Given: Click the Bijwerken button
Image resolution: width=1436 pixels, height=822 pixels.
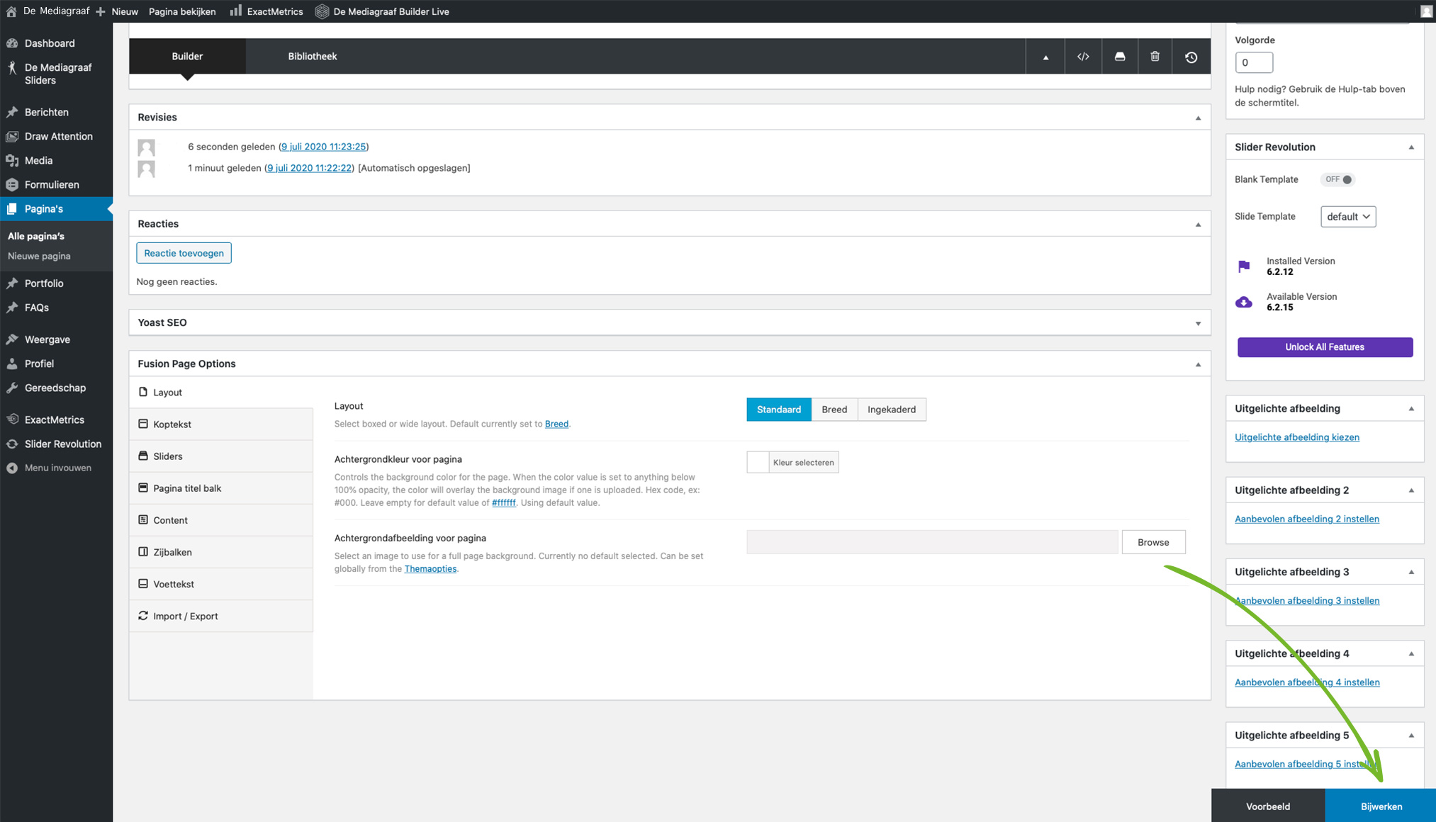Looking at the screenshot, I should pyautogui.click(x=1381, y=806).
